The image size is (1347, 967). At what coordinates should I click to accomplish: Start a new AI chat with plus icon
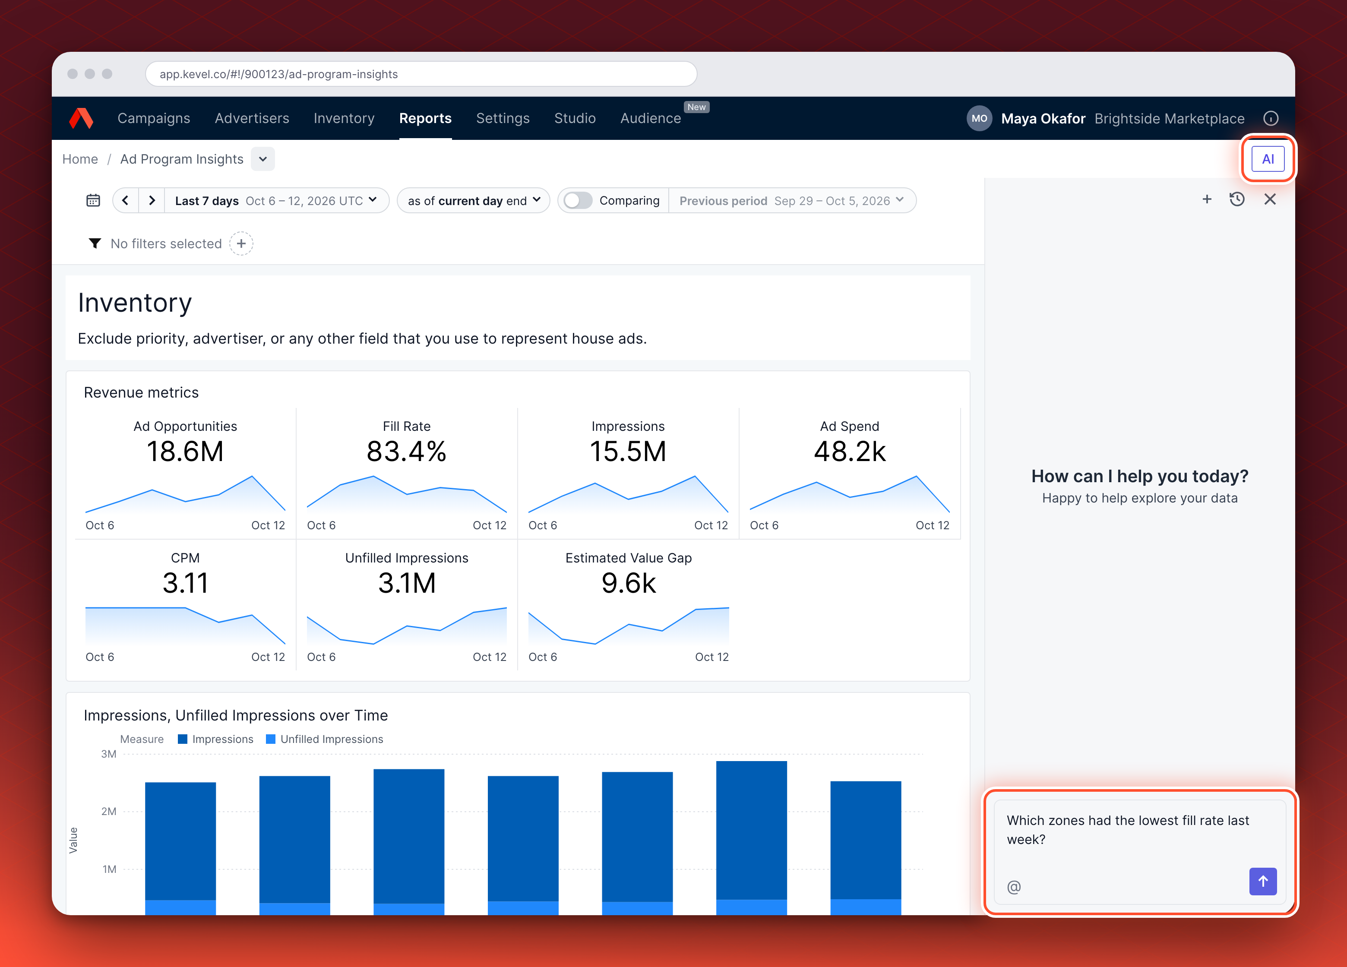1207,199
